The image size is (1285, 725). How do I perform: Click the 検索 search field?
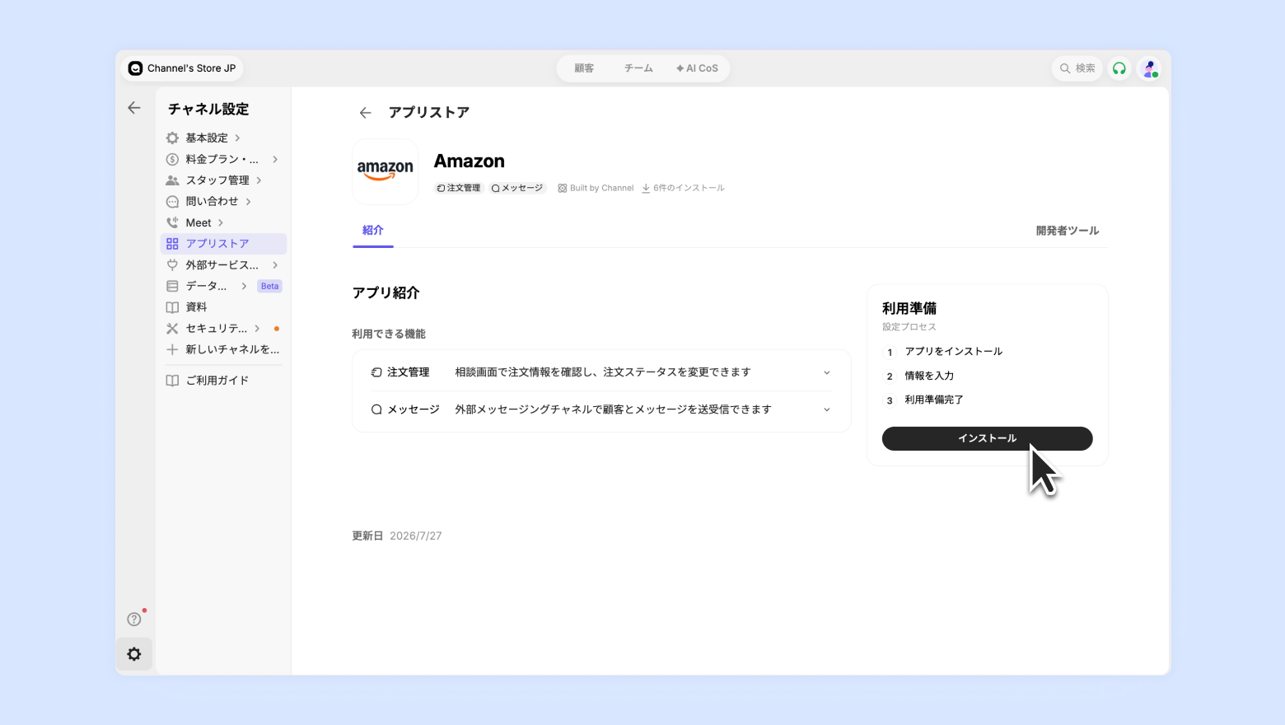tap(1077, 68)
